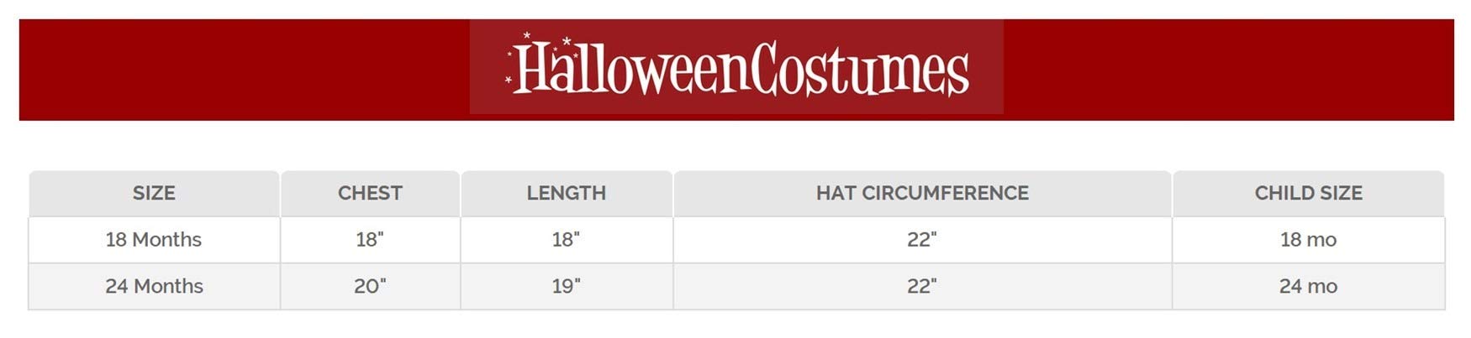
Task: Click the CHEST column header
Action: pos(370,193)
